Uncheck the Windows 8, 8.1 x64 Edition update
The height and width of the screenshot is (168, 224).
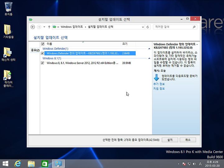pyautogui.click(x=42, y=63)
